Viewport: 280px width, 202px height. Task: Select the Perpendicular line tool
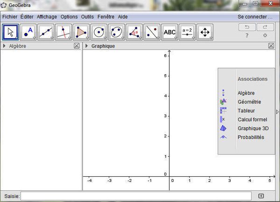tap(63, 32)
